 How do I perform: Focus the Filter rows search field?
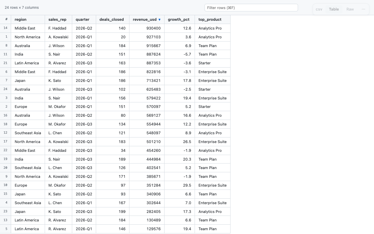[x=251, y=8]
